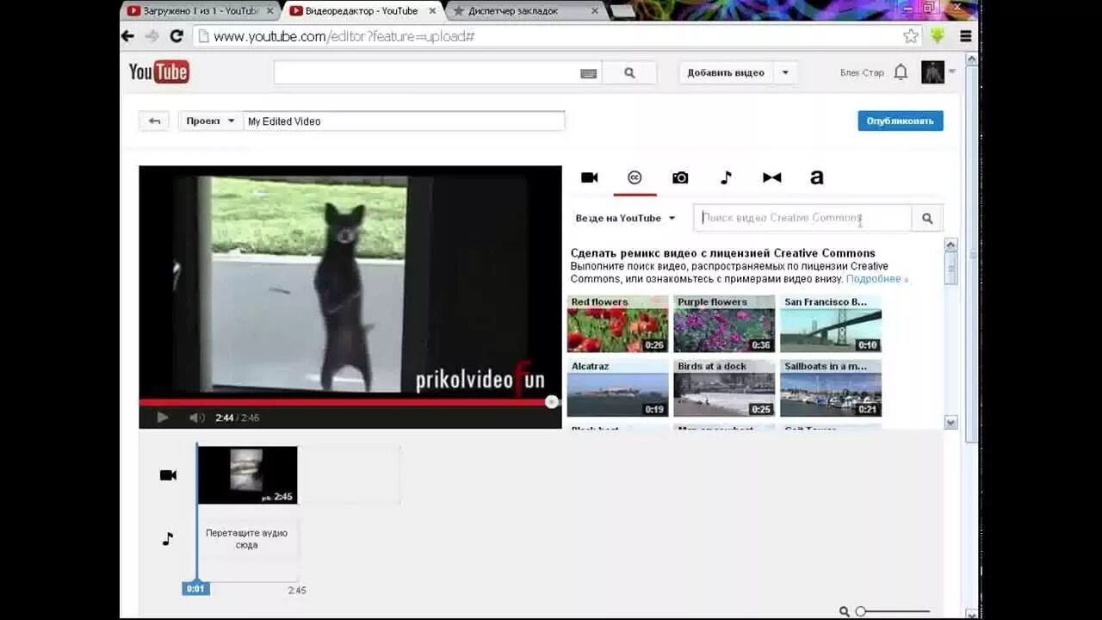Image resolution: width=1102 pixels, height=620 pixels.
Task: Select the San Francisco B... thumbnail
Action: pyautogui.click(x=831, y=324)
